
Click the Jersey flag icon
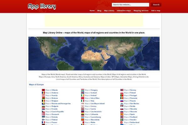tap(83, 106)
